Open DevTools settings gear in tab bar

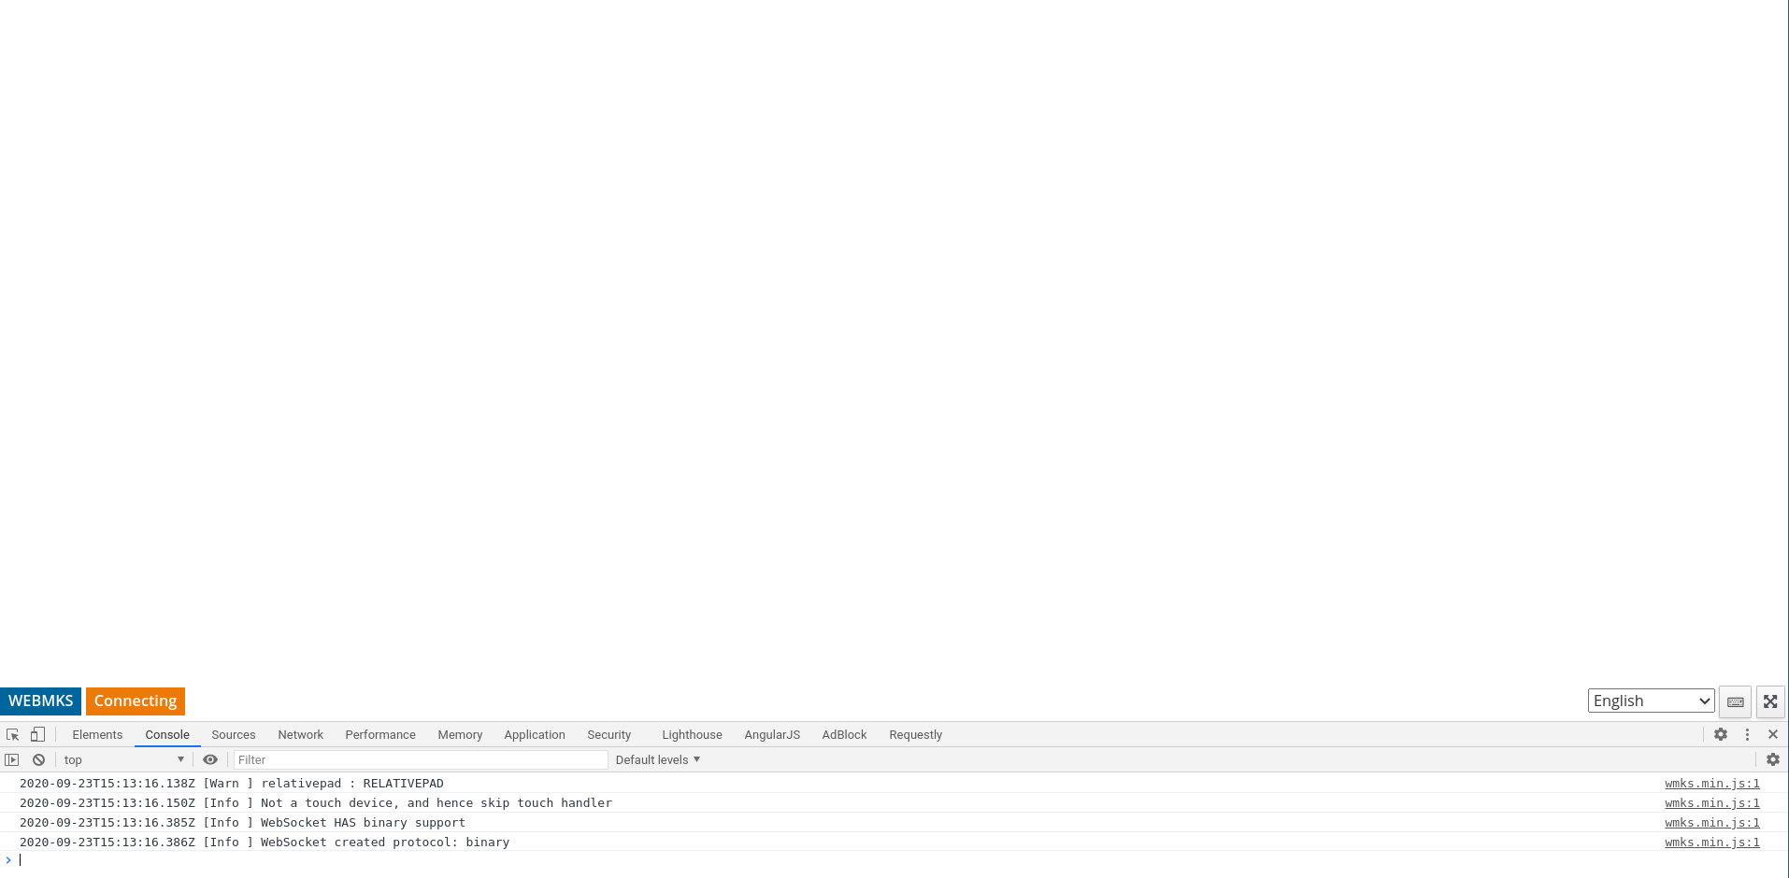(x=1721, y=735)
